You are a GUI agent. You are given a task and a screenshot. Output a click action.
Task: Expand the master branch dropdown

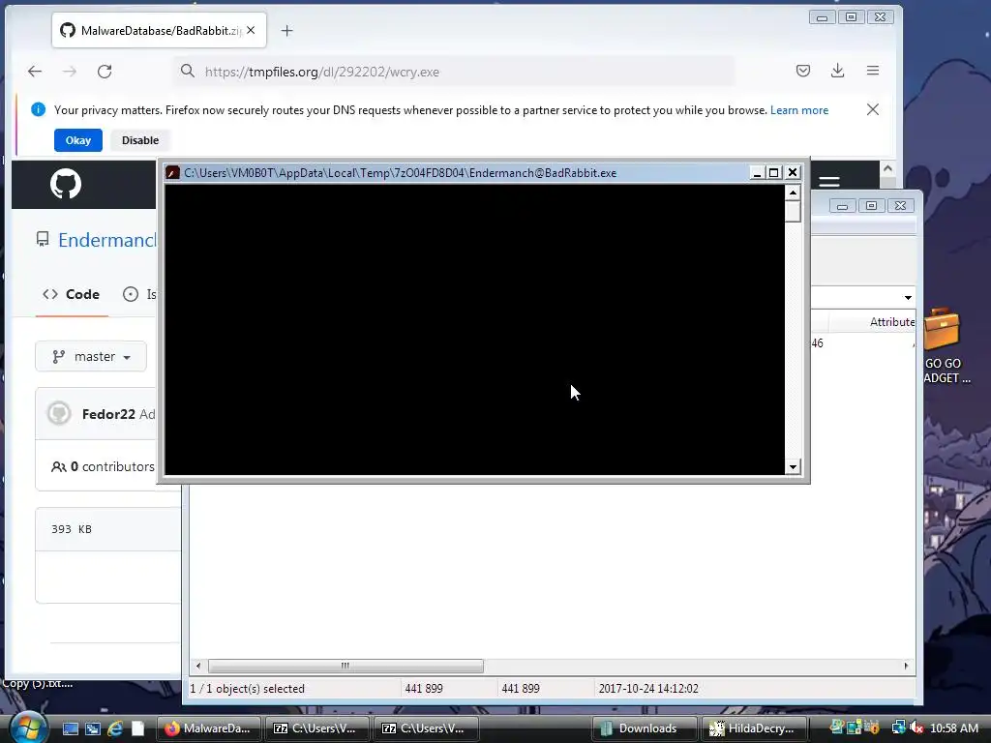pos(91,357)
